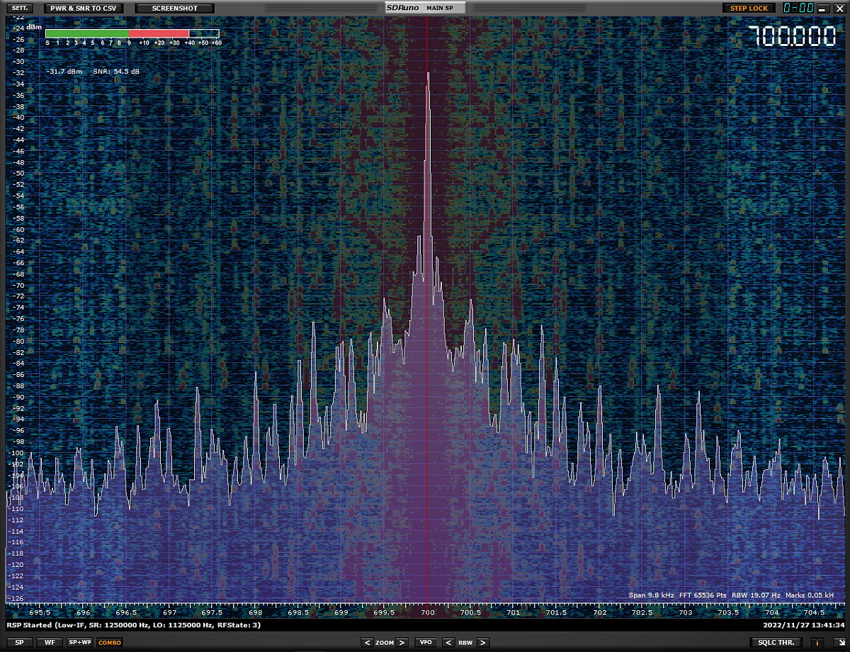850x652 pixels.
Task: Open the SETT. settings panel
Action: (19, 9)
